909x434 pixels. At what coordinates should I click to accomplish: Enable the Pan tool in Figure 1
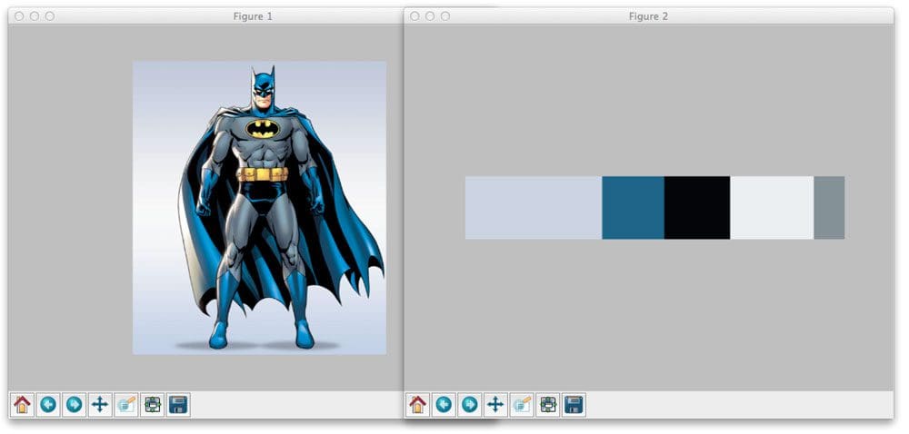(x=100, y=405)
